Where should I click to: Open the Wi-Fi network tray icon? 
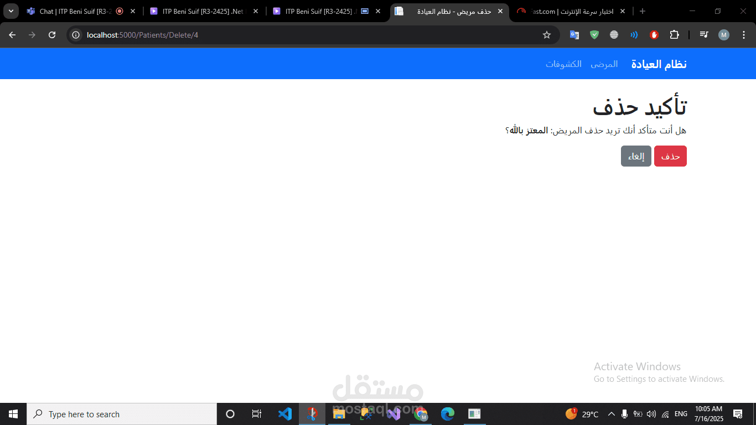click(665, 414)
